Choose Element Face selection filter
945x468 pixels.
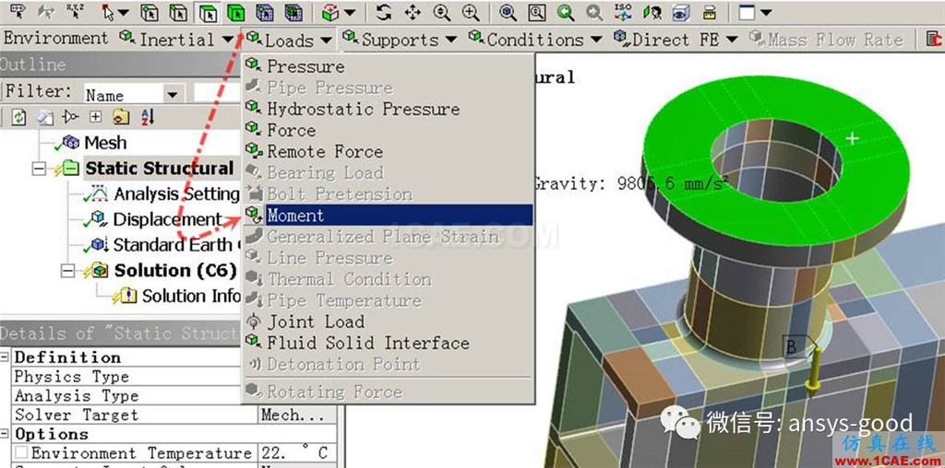click(x=293, y=12)
